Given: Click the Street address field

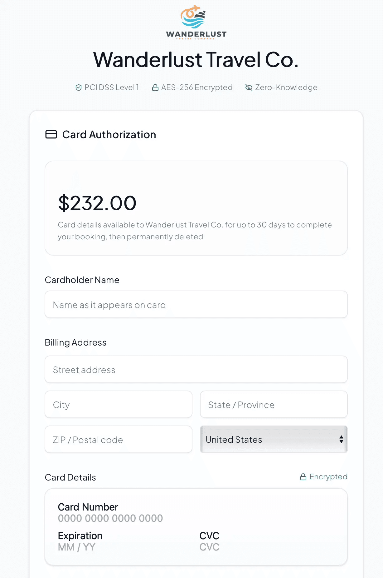Looking at the screenshot, I should tap(196, 370).
